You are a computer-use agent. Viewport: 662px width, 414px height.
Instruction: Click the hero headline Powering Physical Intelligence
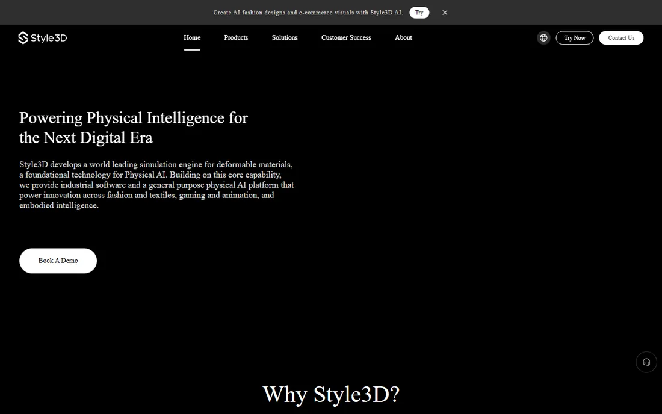point(134,128)
